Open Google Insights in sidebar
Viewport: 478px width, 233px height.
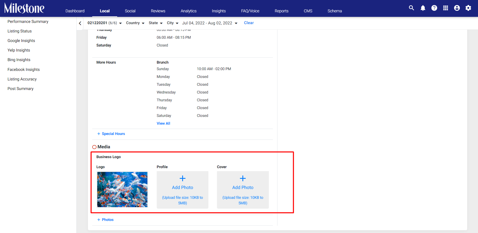(x=21, y=41)
